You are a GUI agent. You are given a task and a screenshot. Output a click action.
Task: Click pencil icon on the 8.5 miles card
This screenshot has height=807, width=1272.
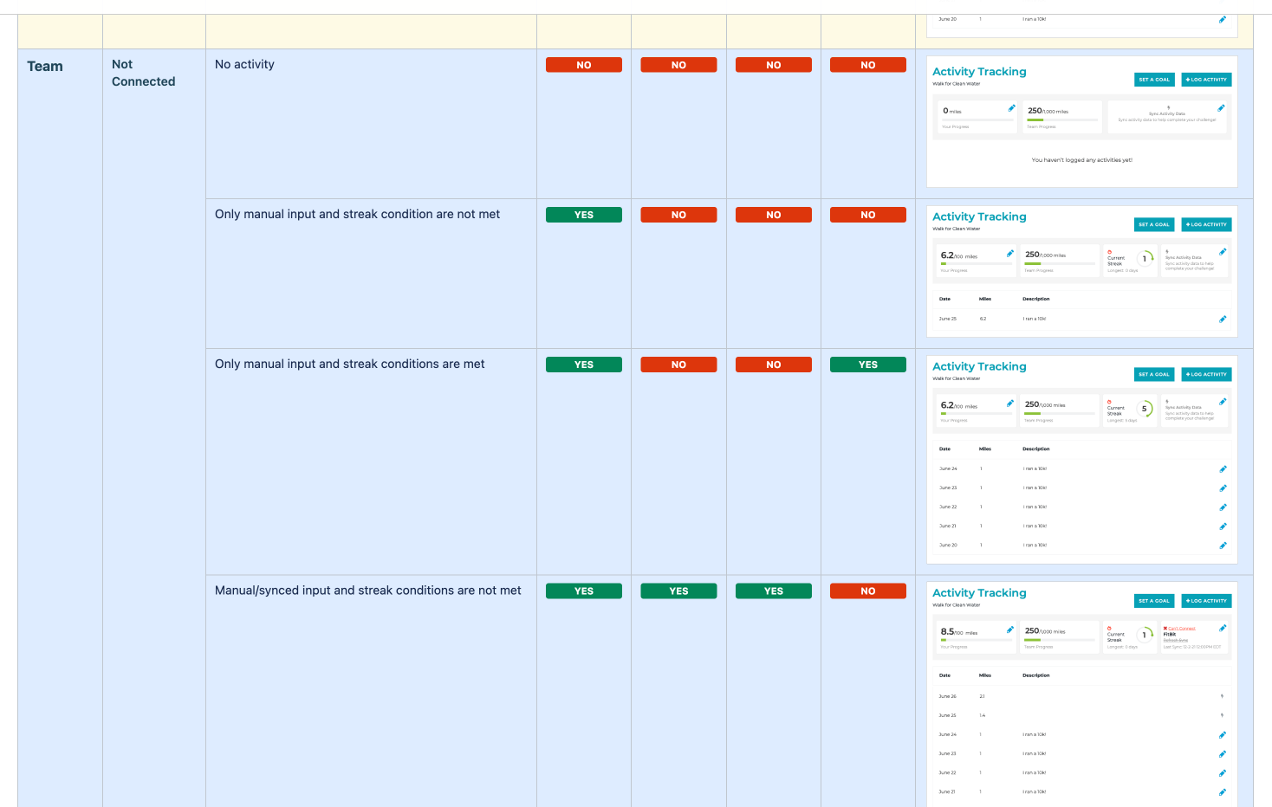pyautogui.click(x=1009, y=629)
